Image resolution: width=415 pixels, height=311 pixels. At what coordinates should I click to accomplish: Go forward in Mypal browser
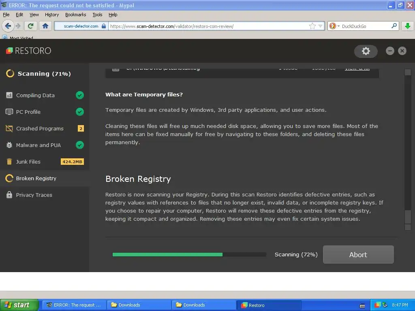pos(18,26)
